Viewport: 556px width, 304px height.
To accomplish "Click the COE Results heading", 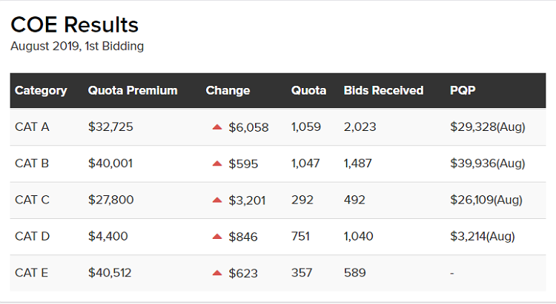I will pyautogui.click(x=74, y=24).
